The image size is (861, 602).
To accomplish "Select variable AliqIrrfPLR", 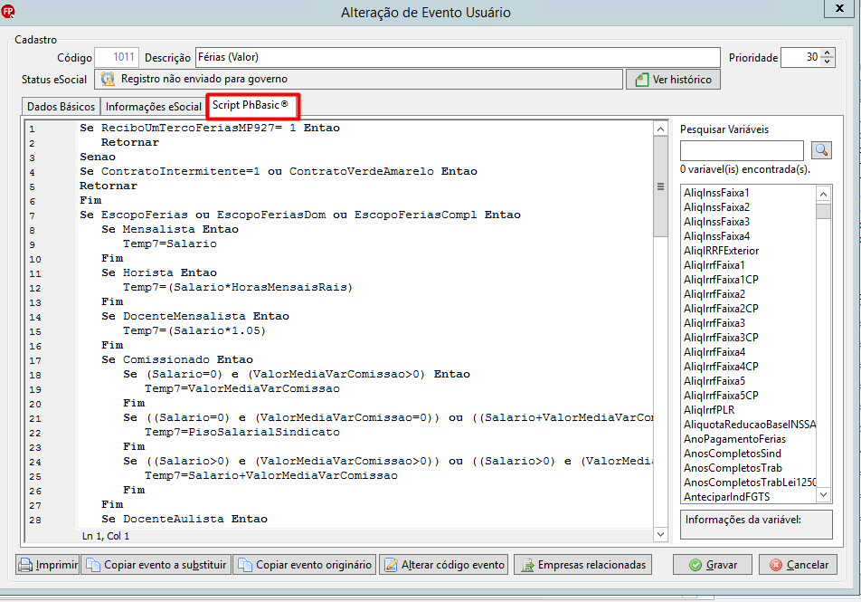I will 709,410.
